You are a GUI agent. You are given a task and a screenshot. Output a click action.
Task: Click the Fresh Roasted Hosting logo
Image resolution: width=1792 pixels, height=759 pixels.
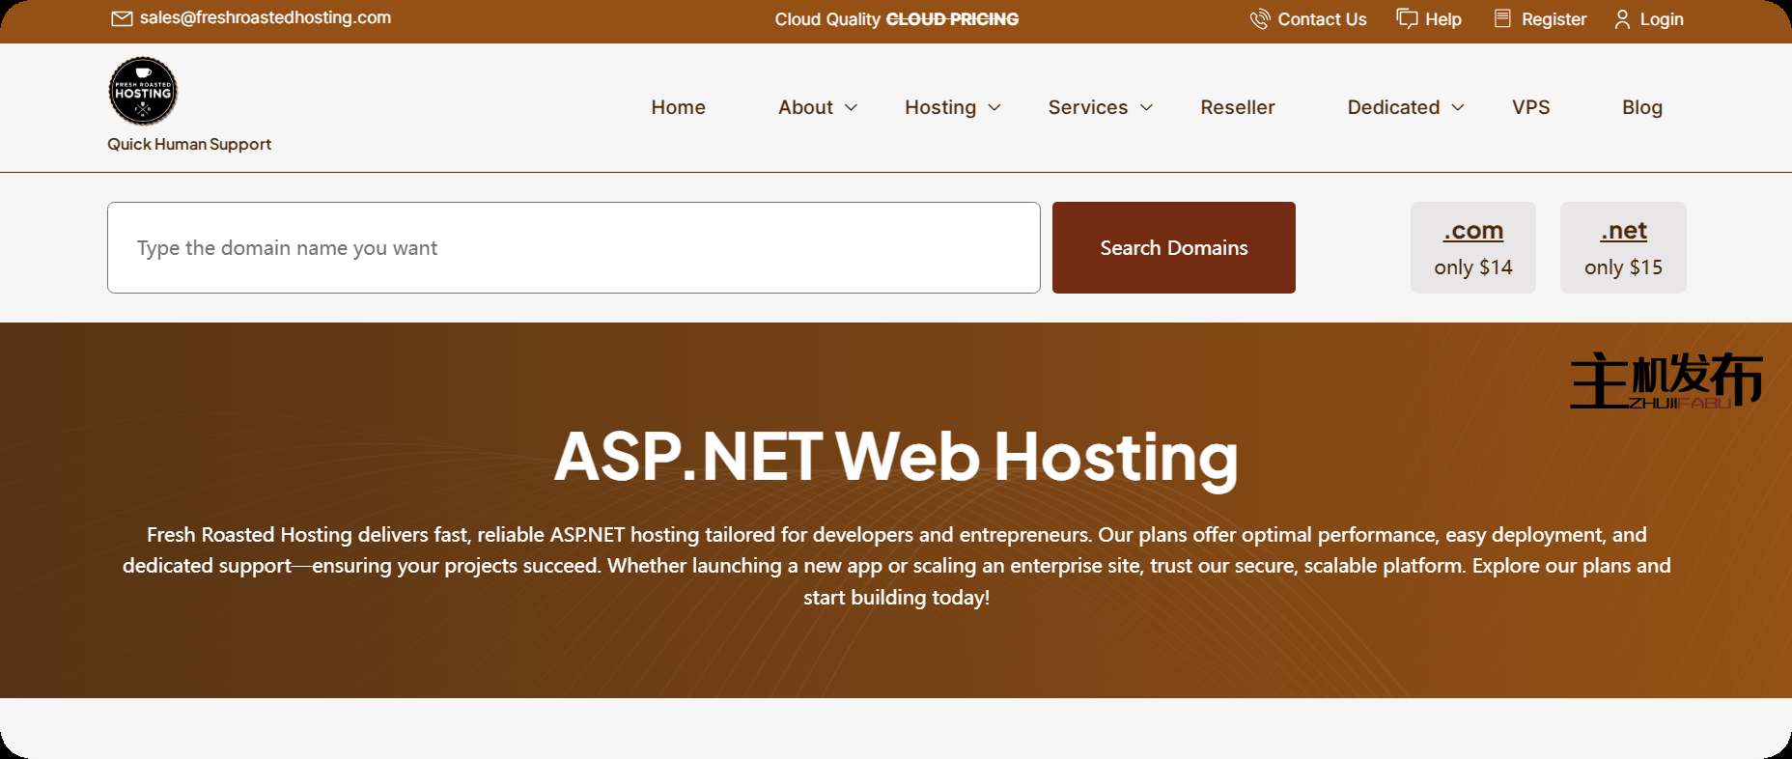143,92
